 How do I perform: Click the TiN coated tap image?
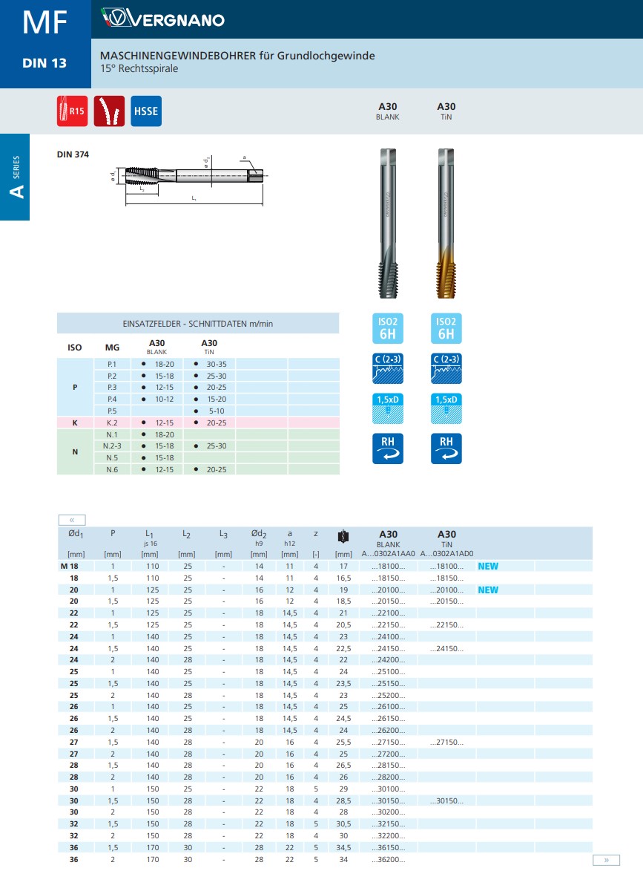446,224
